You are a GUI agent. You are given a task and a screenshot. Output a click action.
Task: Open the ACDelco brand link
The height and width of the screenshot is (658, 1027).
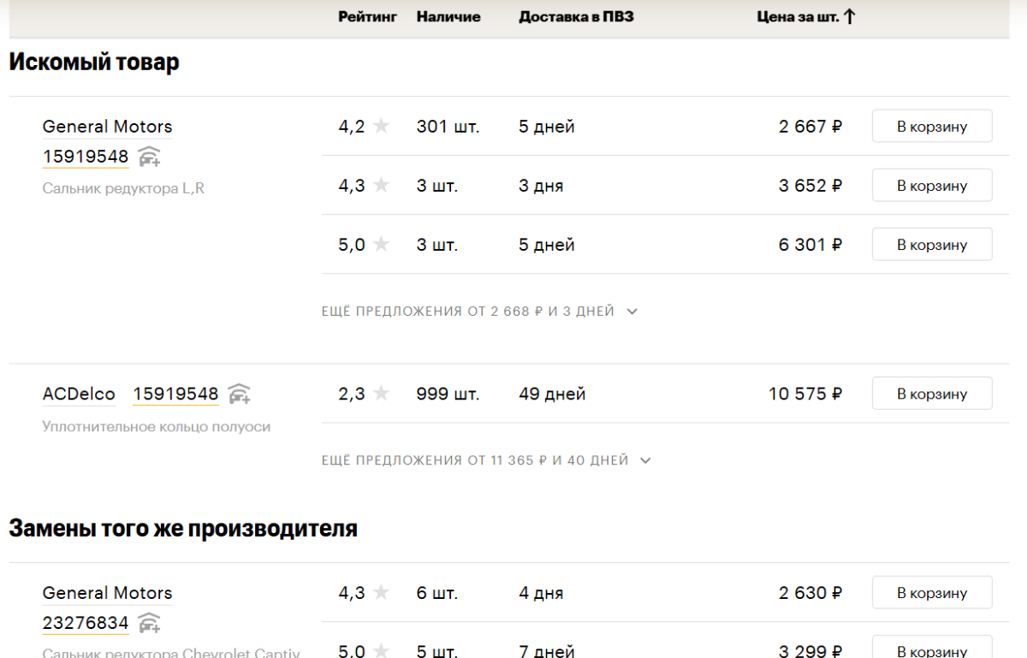tap(79, 394)
